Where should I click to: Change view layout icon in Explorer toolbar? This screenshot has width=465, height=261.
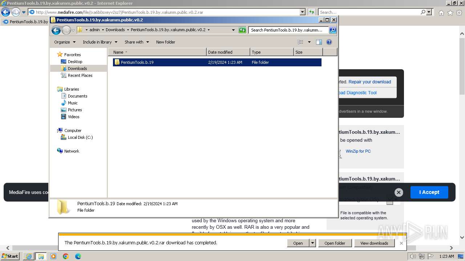pyautogui.click(x=300, y=42)
